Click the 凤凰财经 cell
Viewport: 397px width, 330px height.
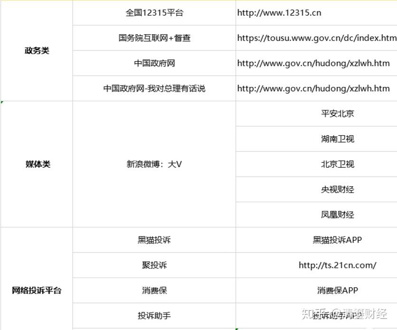316,215
